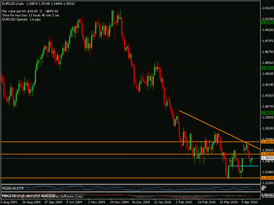The height and width of the screenshot is (205, 274).
Task: Click the '16 Dec 2009' date label
Action: [x=141, y=202]
